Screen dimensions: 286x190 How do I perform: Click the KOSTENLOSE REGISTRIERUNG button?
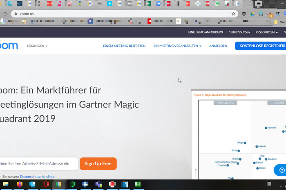261,46
